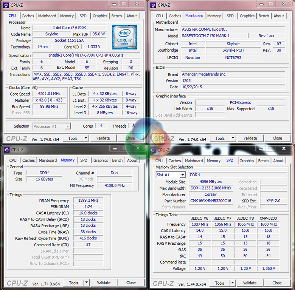Image resolution: width=295 pixels, height=290 pixels.
Task: Click BIOS date 10/22/2015 field
Action: click(x=233, y=87)
